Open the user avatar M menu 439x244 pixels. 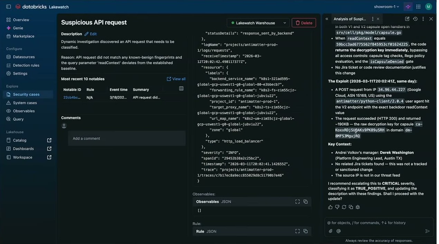[x=429, y=7]
